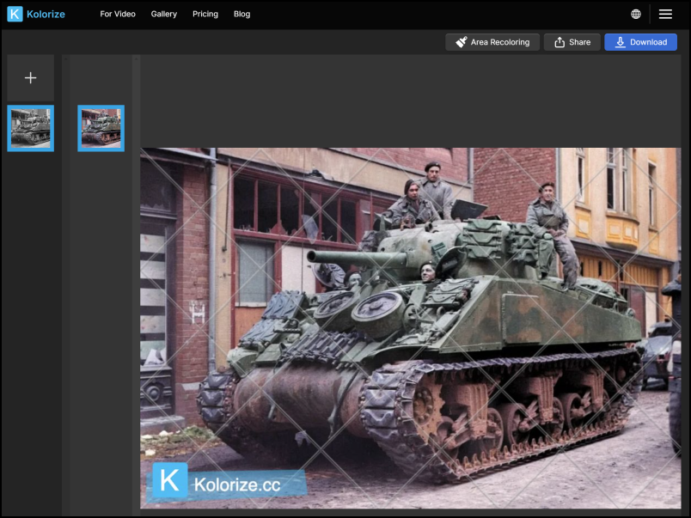
Task: Click the Share button text
Action: [579, 42]
